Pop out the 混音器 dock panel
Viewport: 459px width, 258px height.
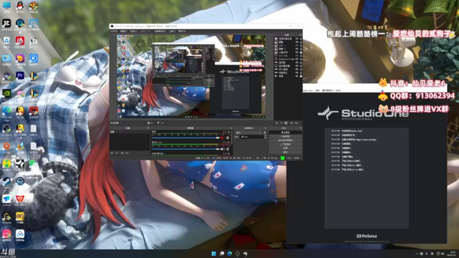231,128
